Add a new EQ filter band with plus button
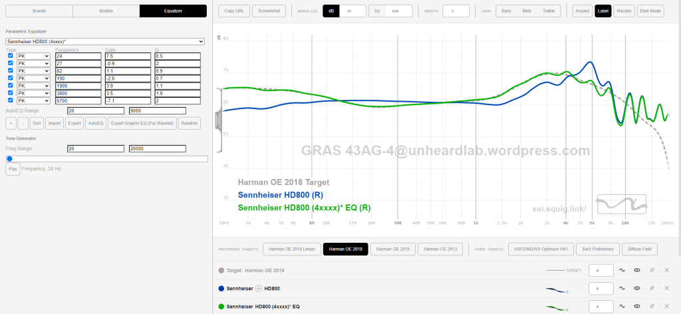This screenshot has width=681, height=314. (x=11, y=123)
